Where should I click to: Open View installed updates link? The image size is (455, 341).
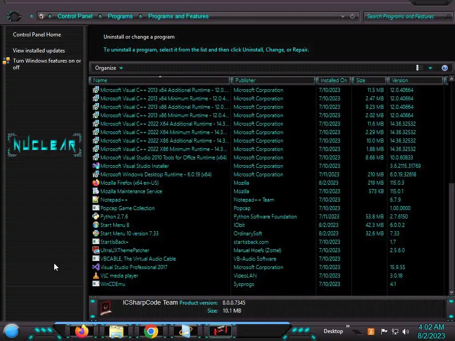39,51
